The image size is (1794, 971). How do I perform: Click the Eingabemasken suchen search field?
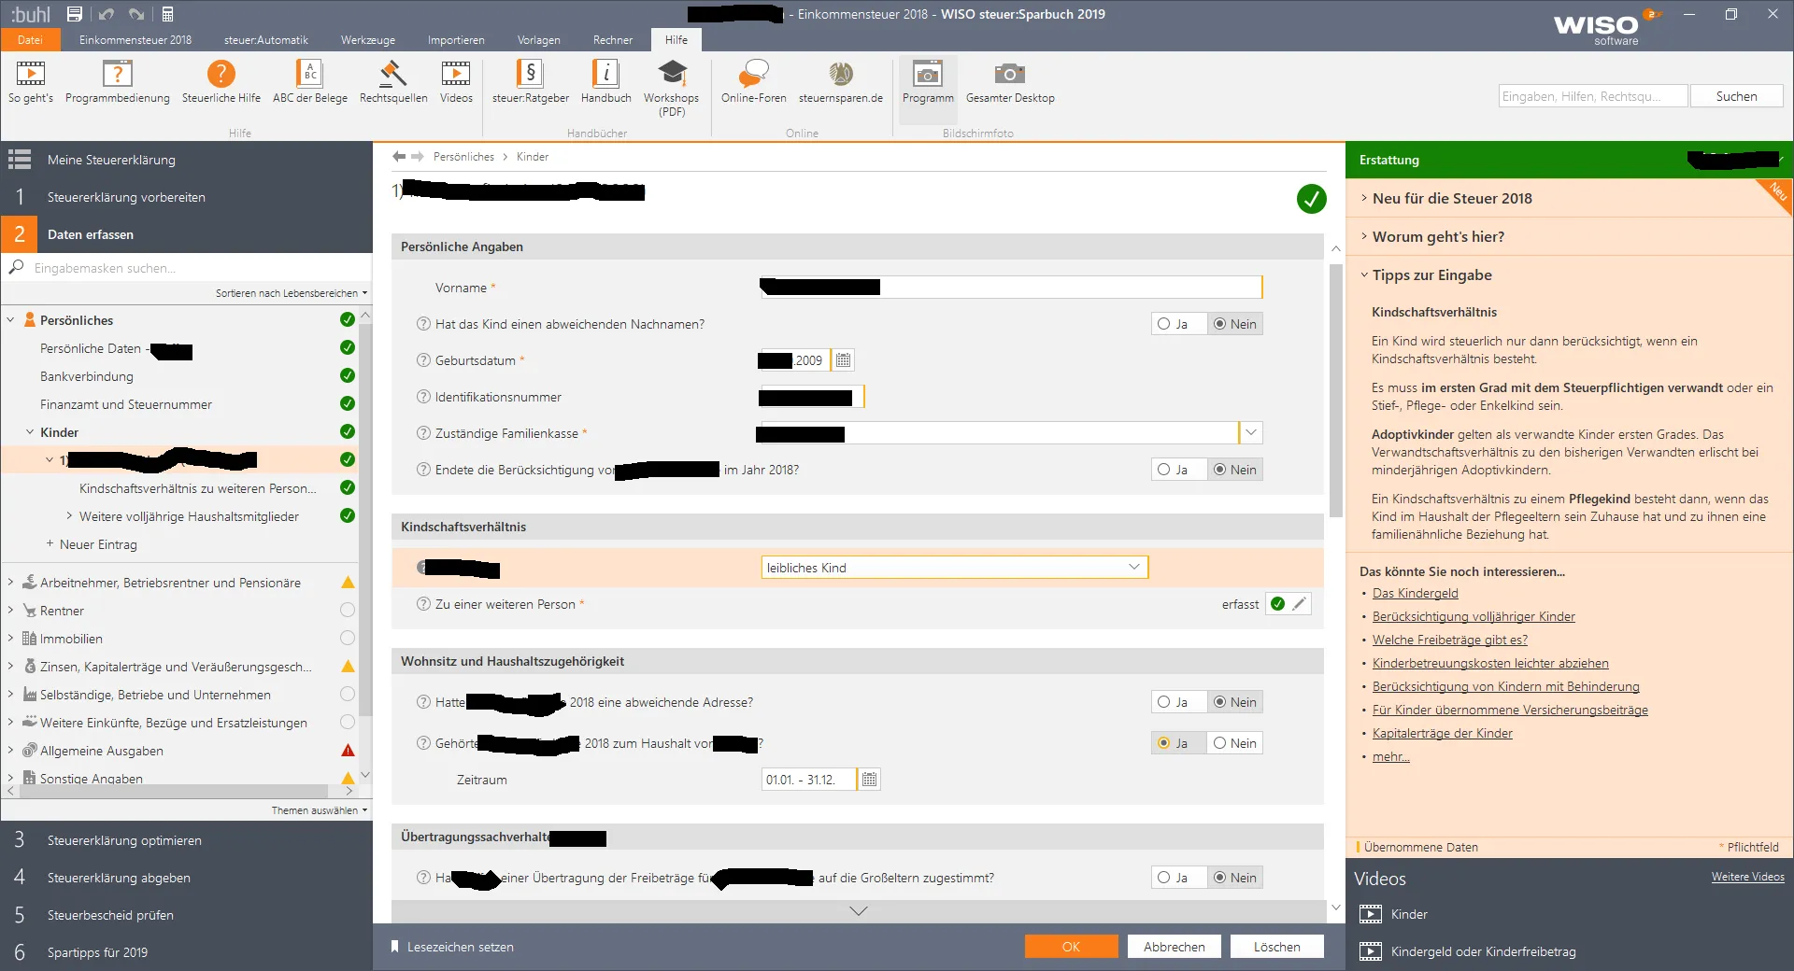tap(187, 268)
